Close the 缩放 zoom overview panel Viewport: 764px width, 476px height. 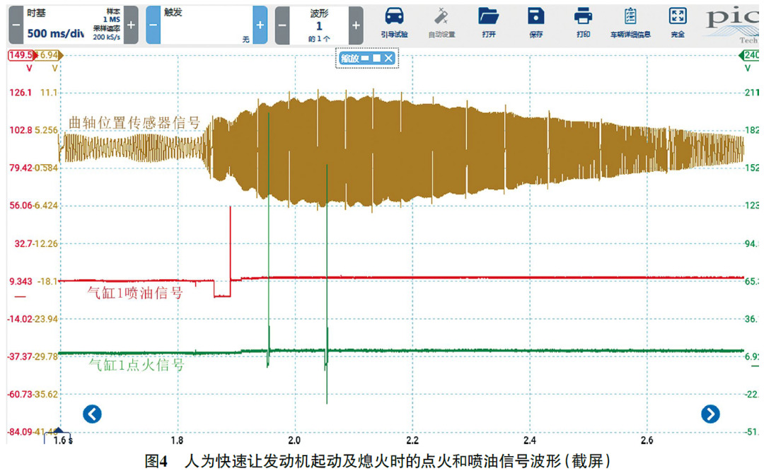[388, 59]
